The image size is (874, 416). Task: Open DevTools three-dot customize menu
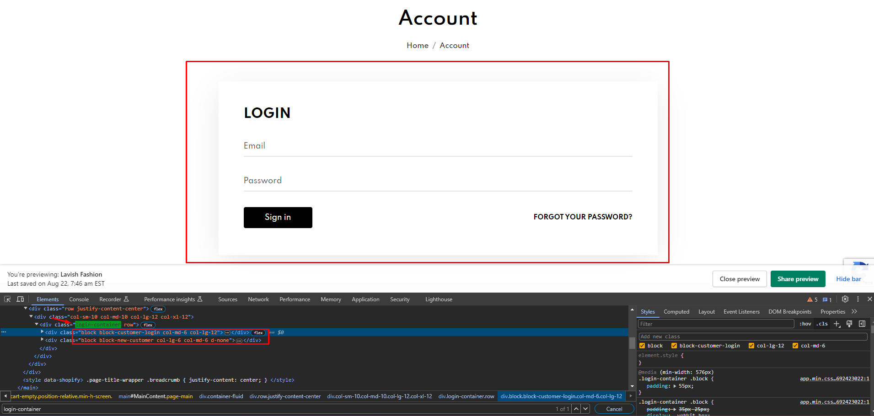pos(858,299)
